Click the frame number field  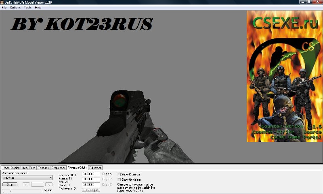(x=38, y=185)
